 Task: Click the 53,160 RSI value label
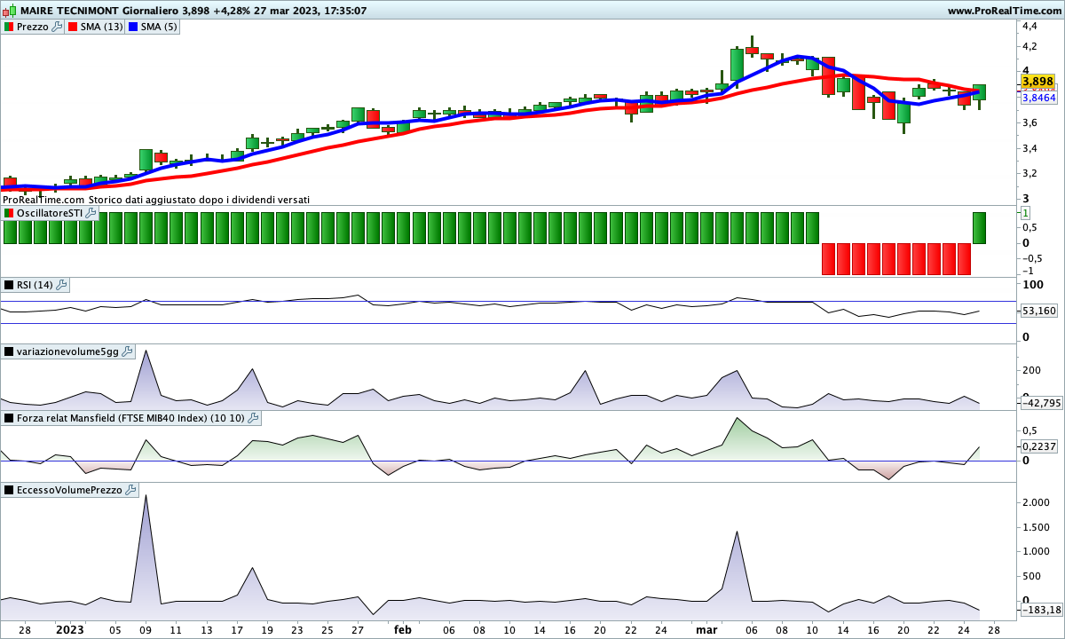tap(1039, 312)
